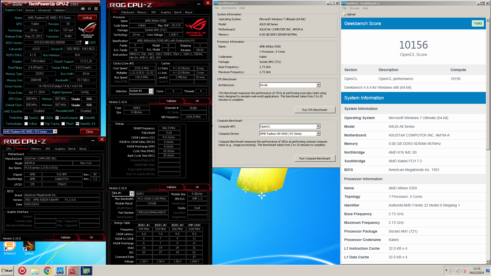Image resolution: width=491 pixels, height=276 pixels.
Task: Click the Untitled - Geekbench 4 title icon
Action: coord(344,3)
